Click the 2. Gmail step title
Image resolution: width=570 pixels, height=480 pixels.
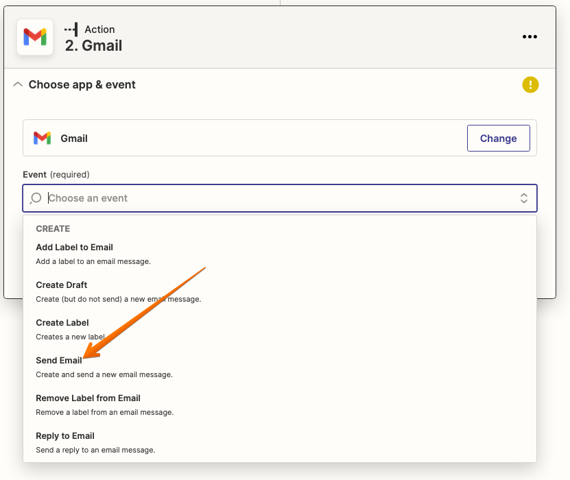(x=93, y=46)
